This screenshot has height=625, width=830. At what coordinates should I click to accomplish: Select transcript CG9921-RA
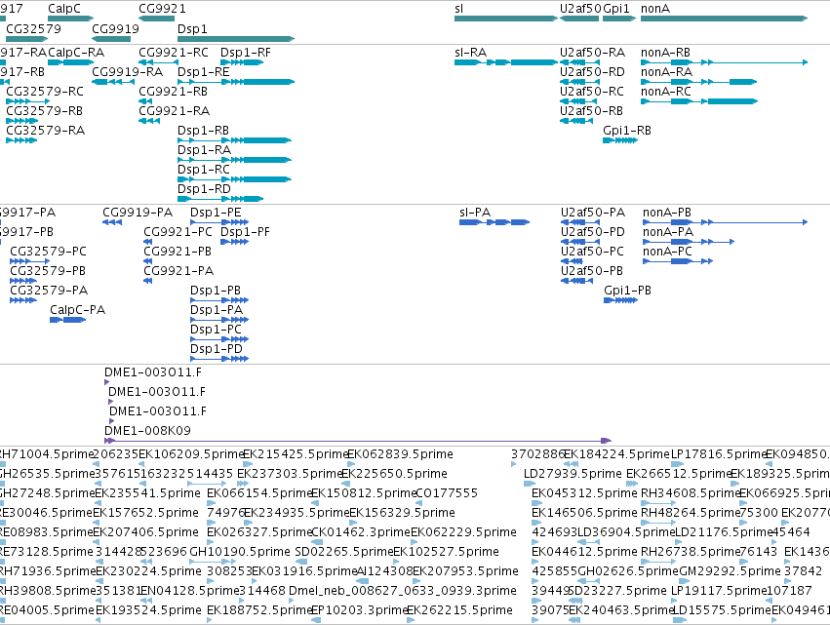coord(149,121)
